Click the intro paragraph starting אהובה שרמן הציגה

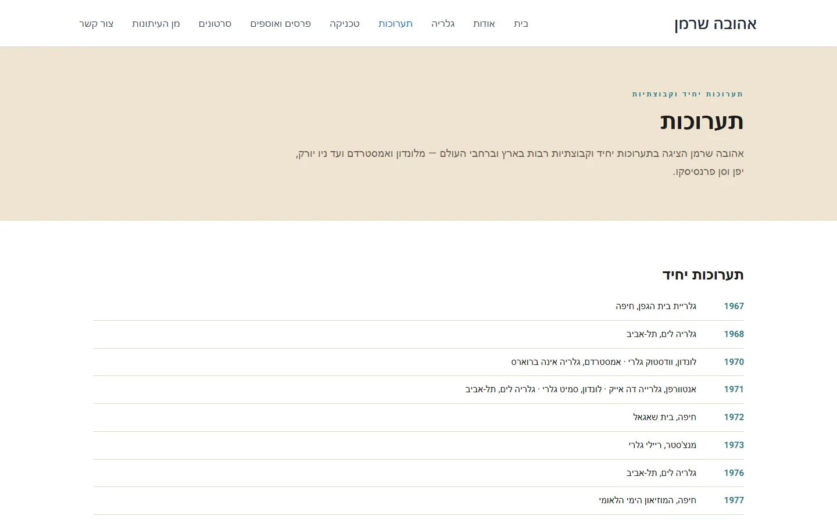click(520, 163)
